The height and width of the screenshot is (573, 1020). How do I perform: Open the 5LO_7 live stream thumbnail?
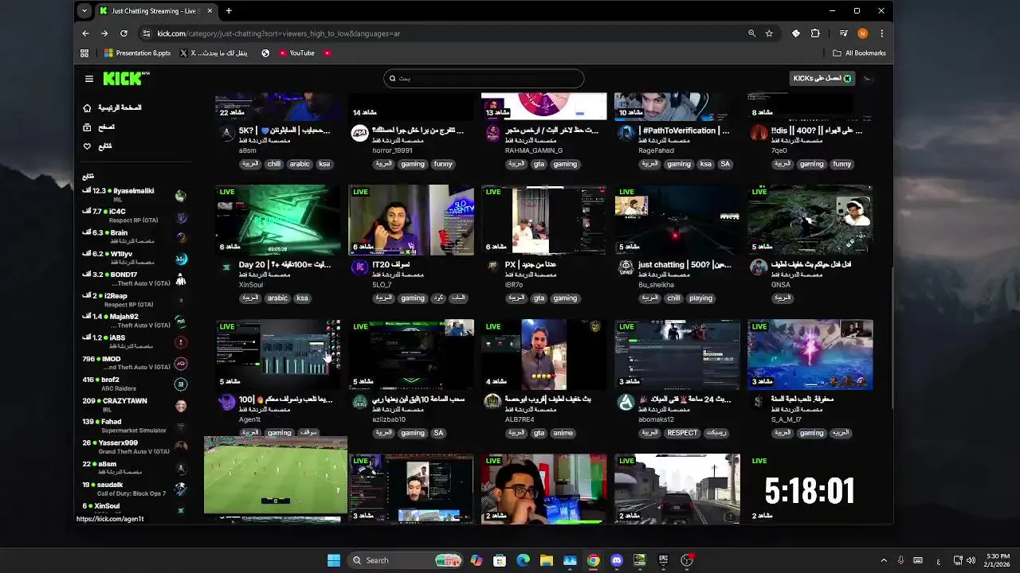(x=410, y=220)
